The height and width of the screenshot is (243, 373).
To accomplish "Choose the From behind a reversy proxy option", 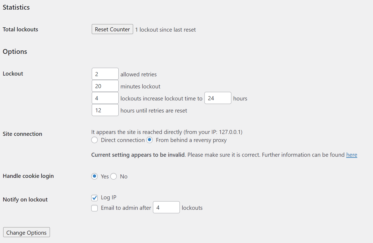I will pyautogui.click(x=150, y=140).
